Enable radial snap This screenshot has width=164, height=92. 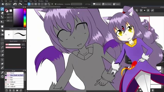pos(42,4)
